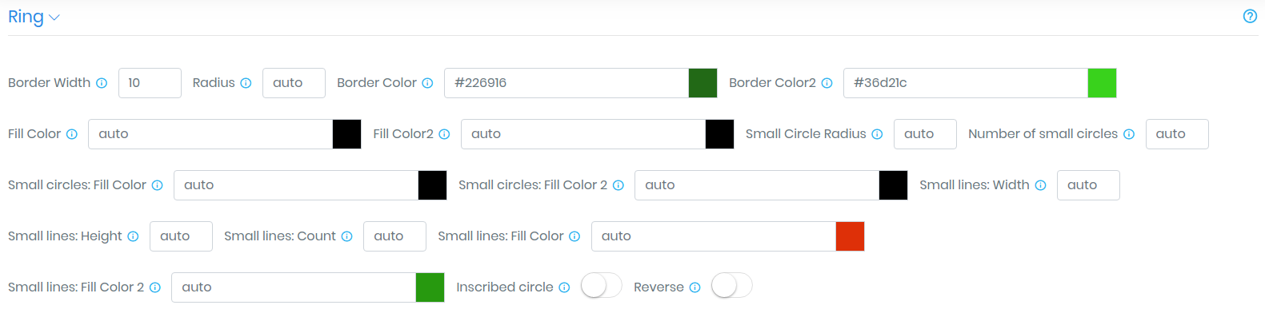Click the Border Width input field
1265x317 pixels.
tap(150, 83)
